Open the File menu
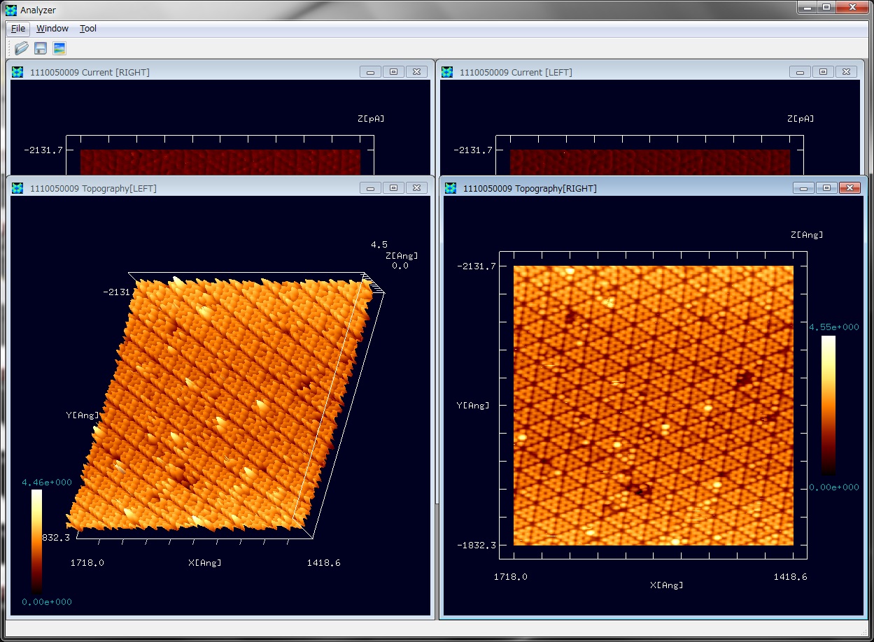Screen dimensions: 874x642 18,29
